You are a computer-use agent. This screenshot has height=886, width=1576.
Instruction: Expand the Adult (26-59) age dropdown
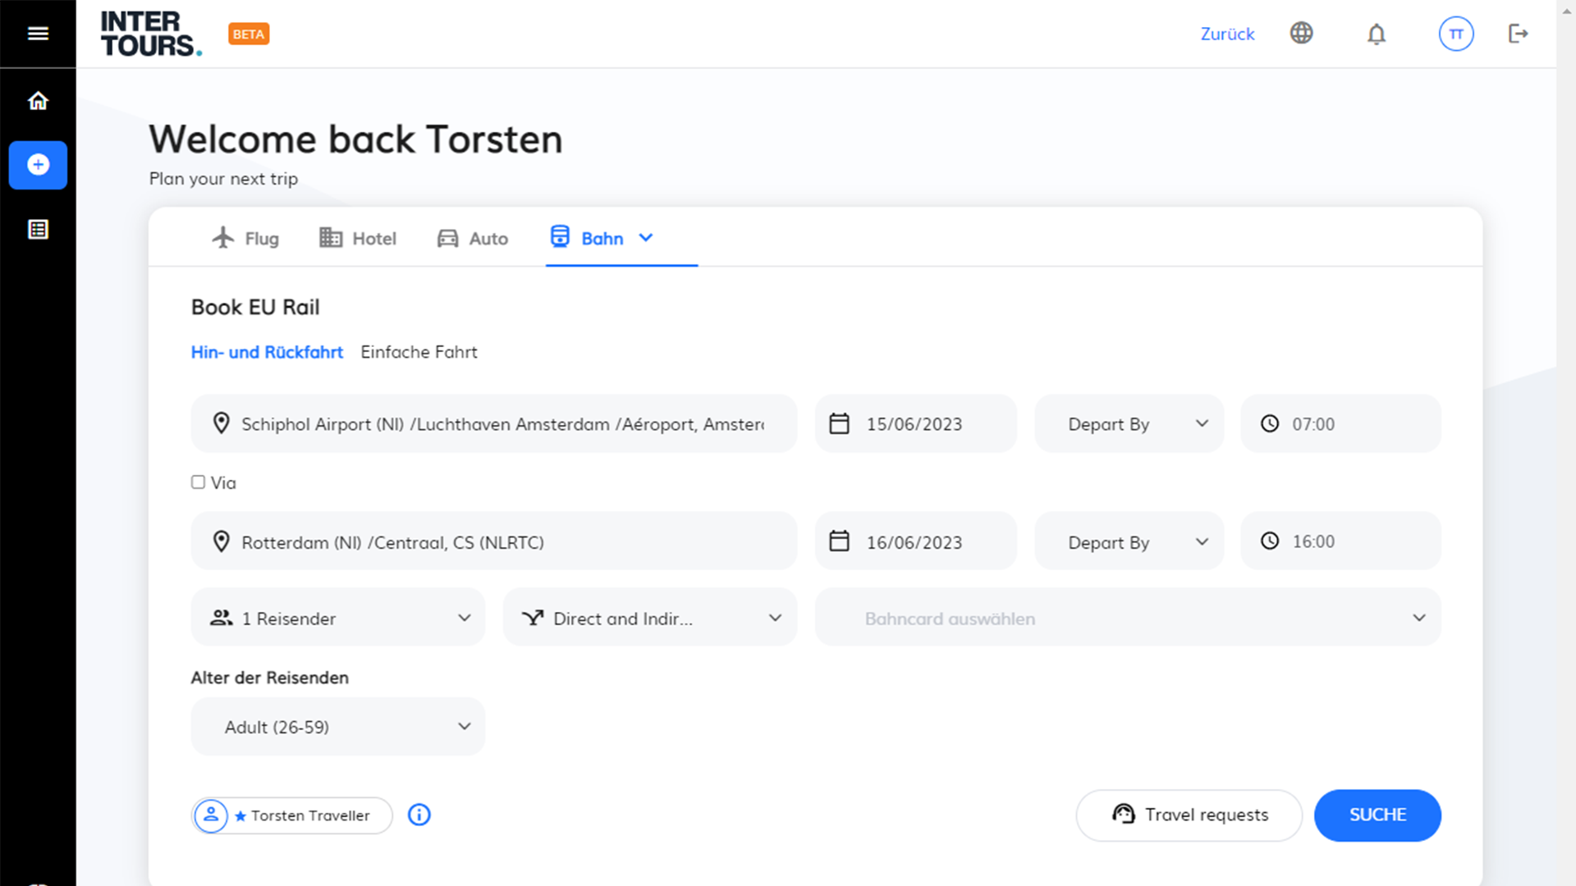[x=337, y=727]
